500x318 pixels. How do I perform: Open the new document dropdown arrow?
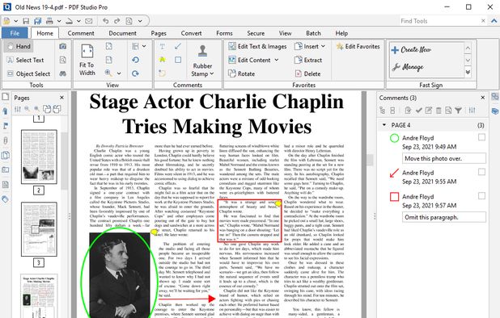click(x=15, y=21)
